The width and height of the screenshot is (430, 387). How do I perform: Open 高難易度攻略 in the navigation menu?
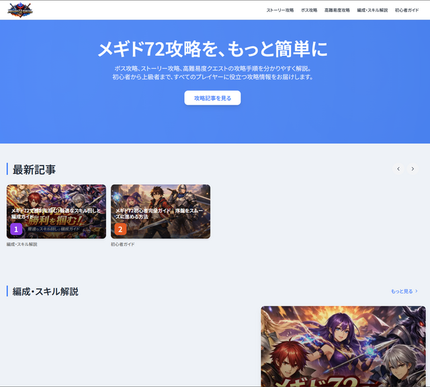(x=337, y=10)
